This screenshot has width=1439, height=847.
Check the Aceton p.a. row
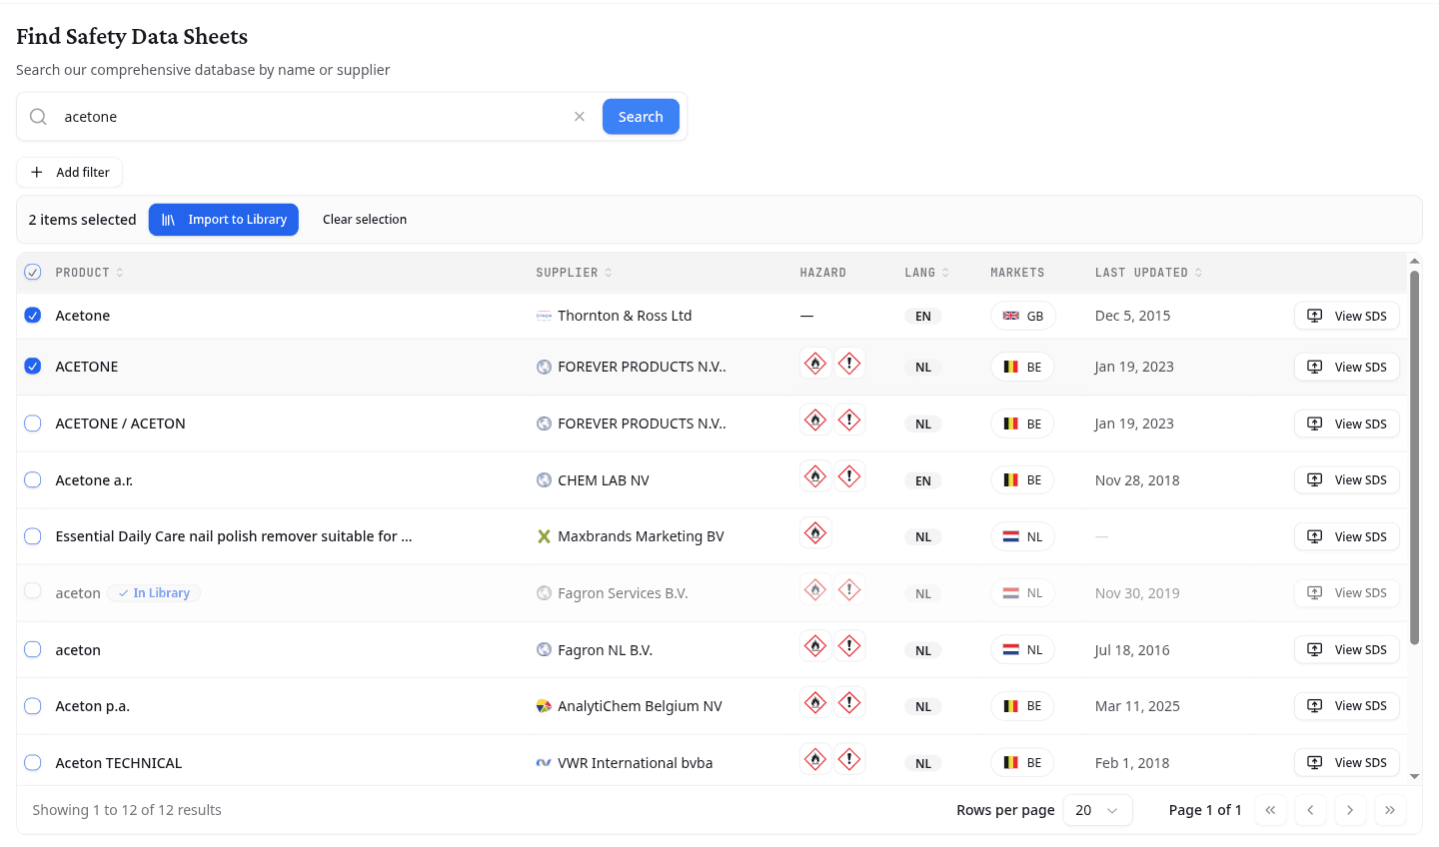[33, 706]
